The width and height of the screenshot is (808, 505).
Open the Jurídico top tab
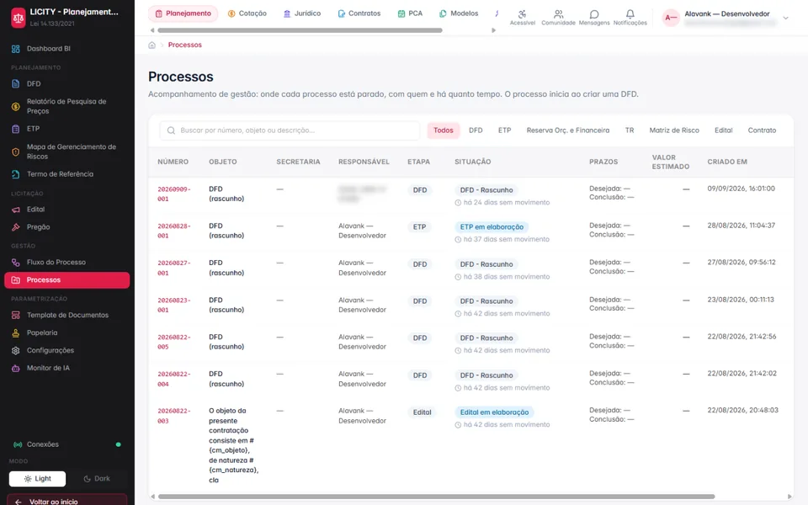(x=302, y=13)
